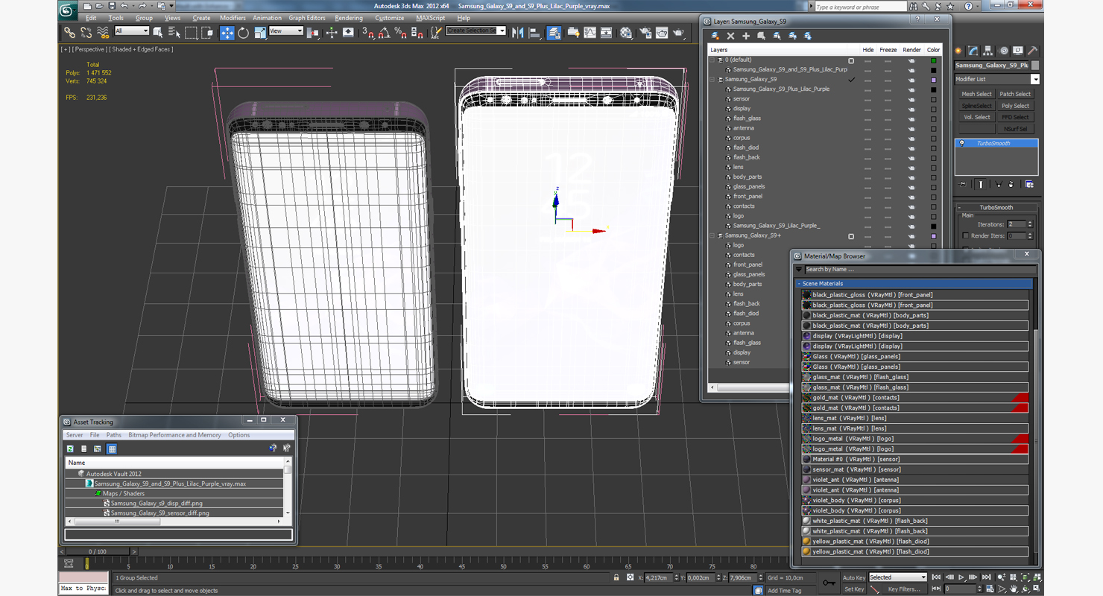Screen dimensions: 1103x596
Task: Select the Link tool in main toolbar
Action: click(69, 32)
